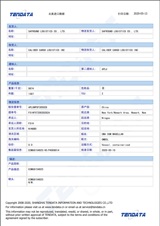
Task: Click the 产品信息 section header
Action: tap(80, 83)
